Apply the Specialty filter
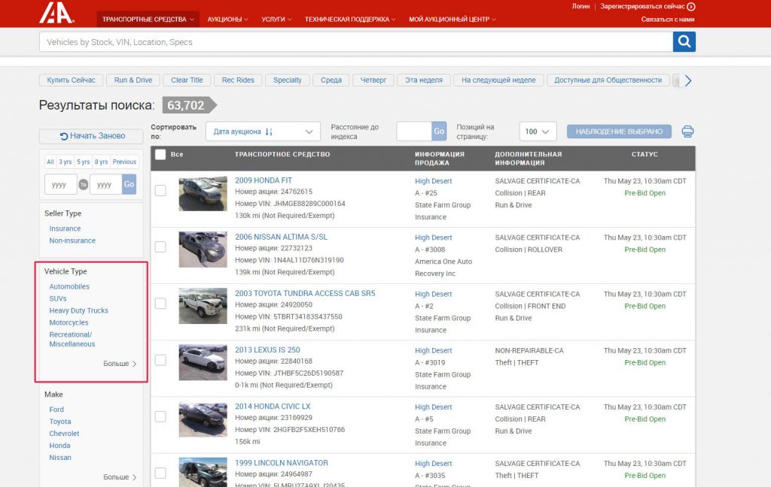This screenshot has height=487, width=771. click(x=287, y=80)
